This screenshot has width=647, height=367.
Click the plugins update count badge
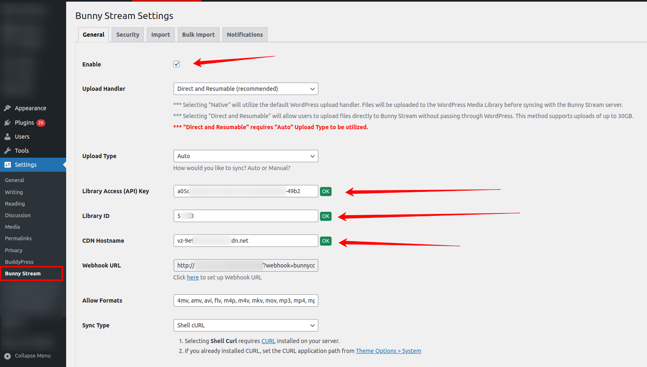41,123
